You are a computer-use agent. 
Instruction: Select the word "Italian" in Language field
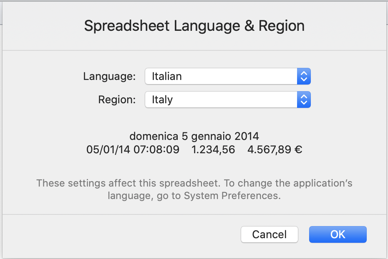pyautogui.click(x=167, y=77)
